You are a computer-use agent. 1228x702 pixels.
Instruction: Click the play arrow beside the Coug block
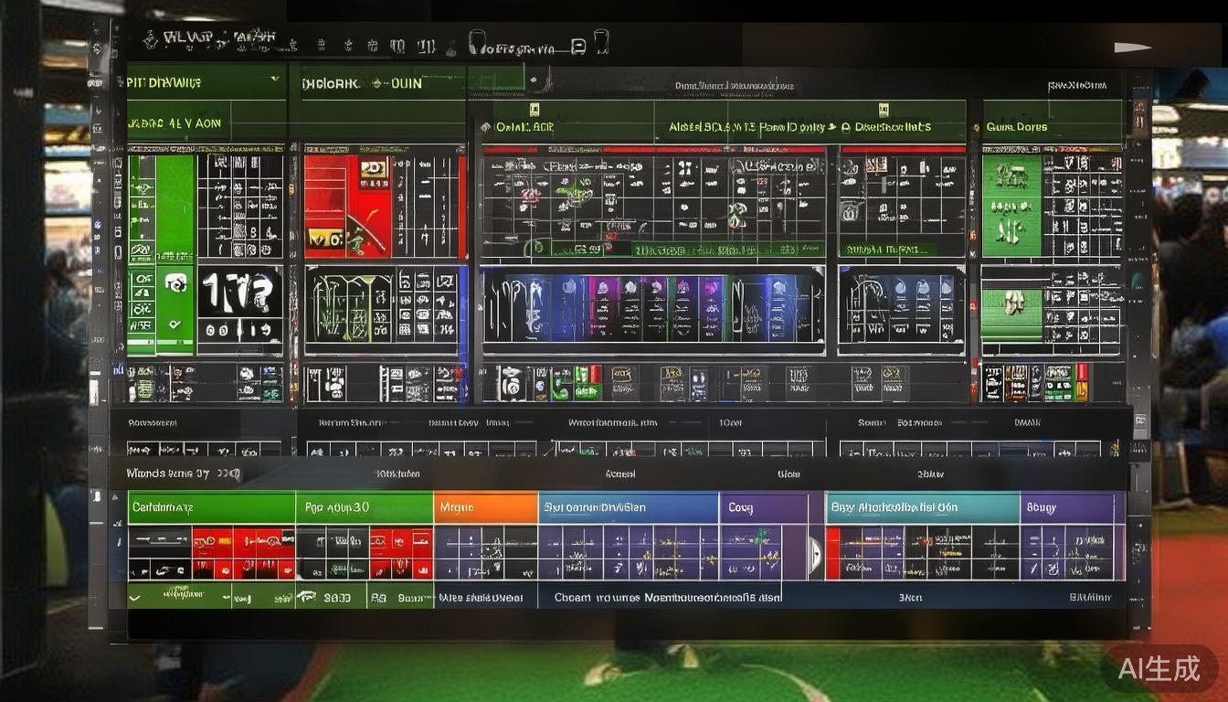coord(816,551)
